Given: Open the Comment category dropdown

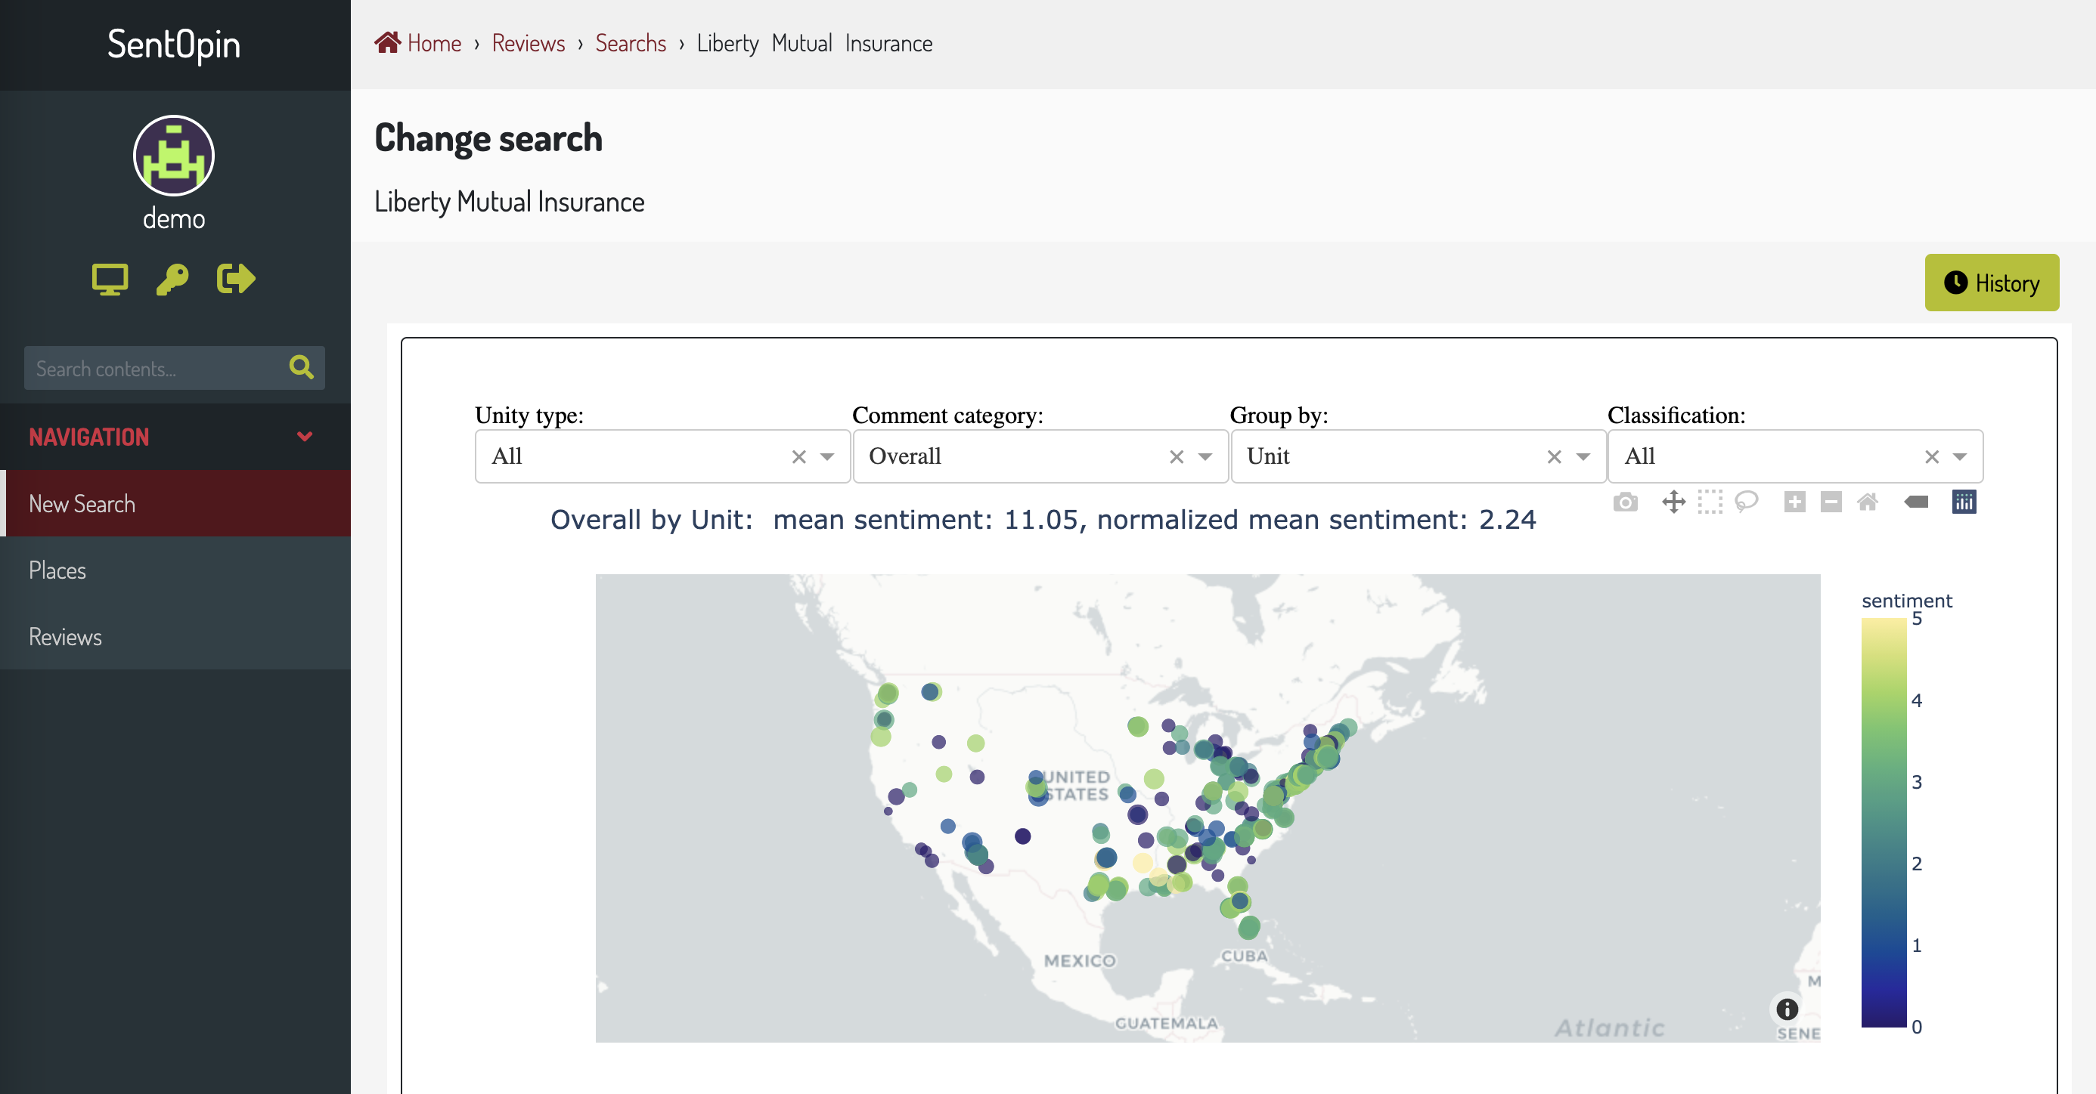Looking at the screenshot, I should [1205, 457].
